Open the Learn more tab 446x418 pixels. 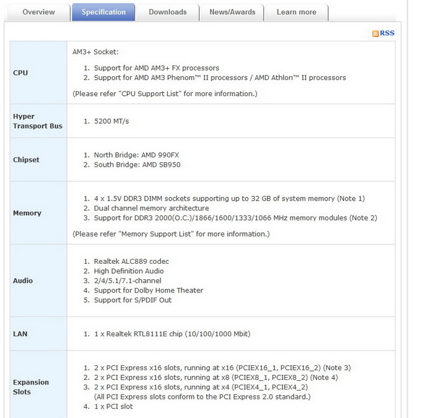[296, 12]
